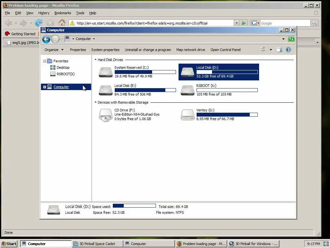Open the Firefox Help menu

[92, 13]
